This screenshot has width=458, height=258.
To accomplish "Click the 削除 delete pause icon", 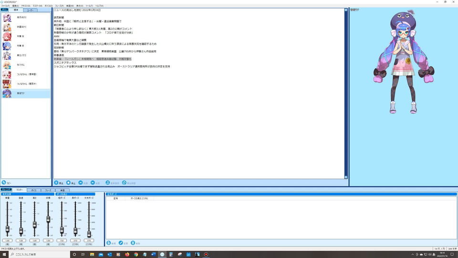I will click(x=133, y=243).
